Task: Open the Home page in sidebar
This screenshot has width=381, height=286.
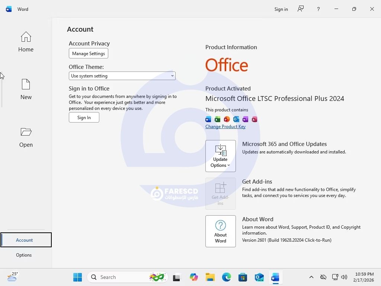Action: (26, 42)
